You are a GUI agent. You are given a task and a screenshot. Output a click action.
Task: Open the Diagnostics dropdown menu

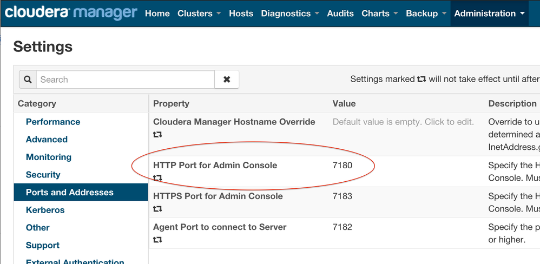click(290, 14)
